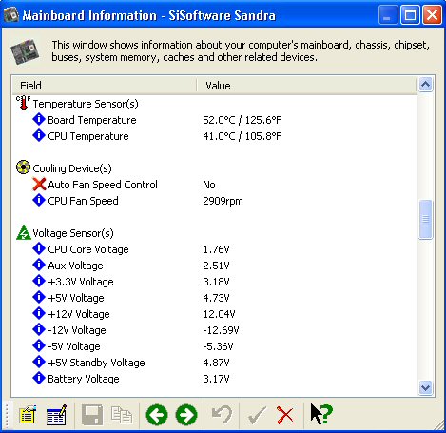446x433 pixels.
Task: Click the gray checkmark OK icon
Action: [257, 415]
